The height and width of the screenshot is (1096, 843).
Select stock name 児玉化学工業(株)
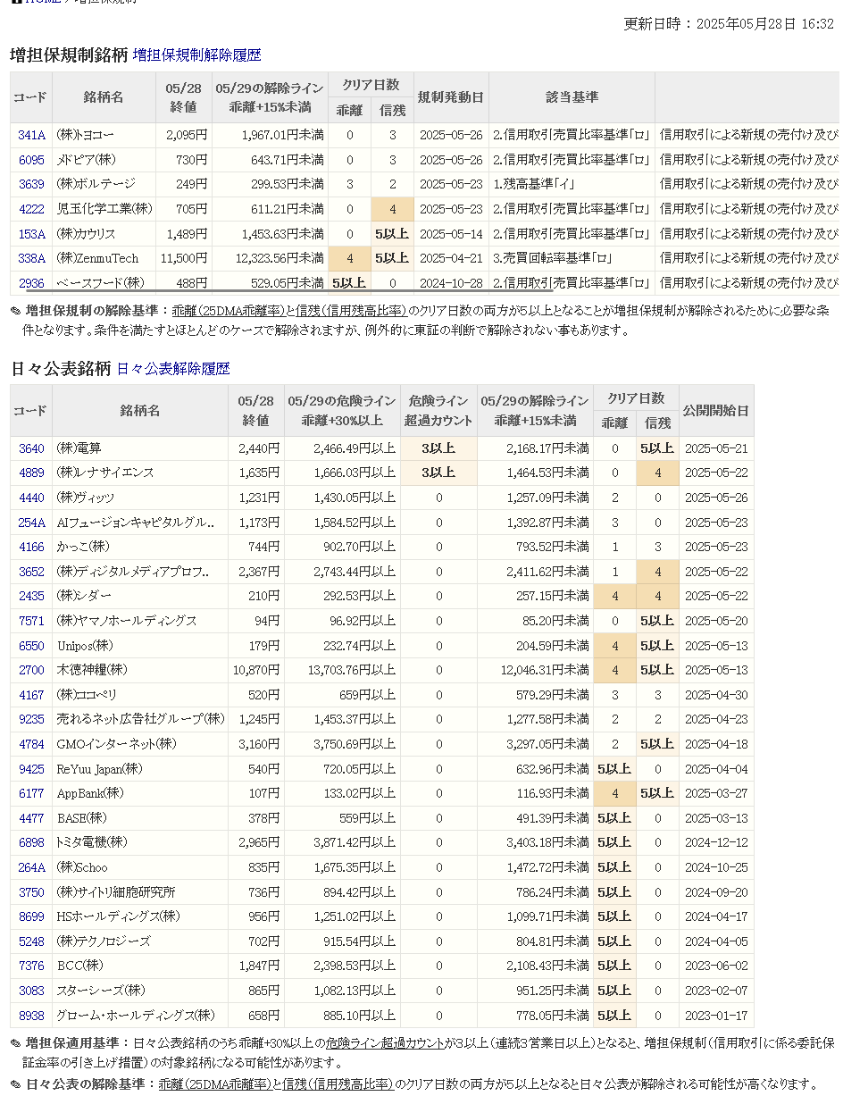click(104, 209)
